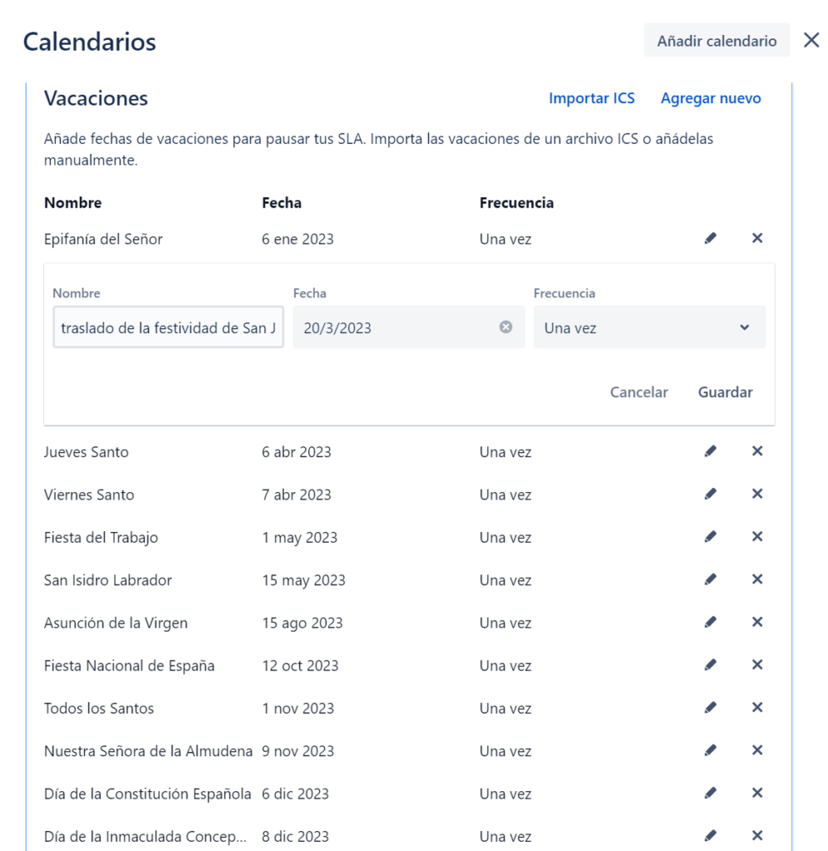This screenshot has width=828, height=851.
Task: Open the Frecuencia dropdown
Action: [x=747, y=327]
